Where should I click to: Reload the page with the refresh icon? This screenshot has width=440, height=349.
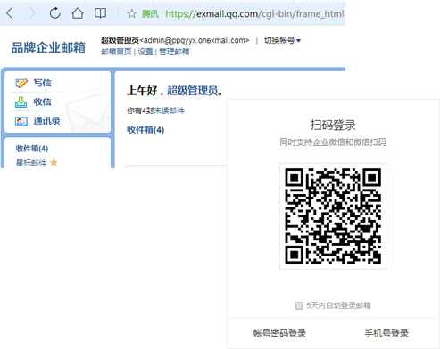(x=55, y=13)
